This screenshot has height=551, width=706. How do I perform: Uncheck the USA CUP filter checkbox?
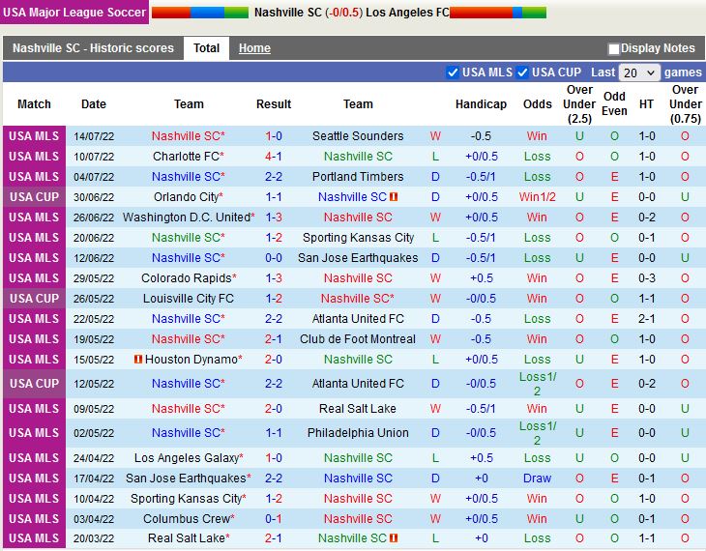(522, 72)
